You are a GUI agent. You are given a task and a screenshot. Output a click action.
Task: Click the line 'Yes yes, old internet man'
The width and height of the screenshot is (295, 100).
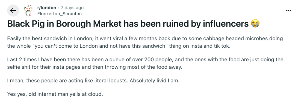pyautogui.click(x=55, y=94)
